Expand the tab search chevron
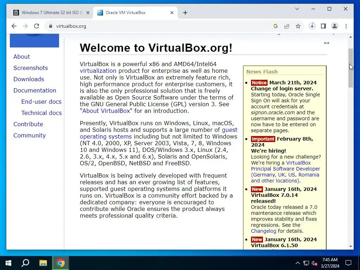Image resolution: width=360 pixels, height=270 pixels. click(297, 9)
